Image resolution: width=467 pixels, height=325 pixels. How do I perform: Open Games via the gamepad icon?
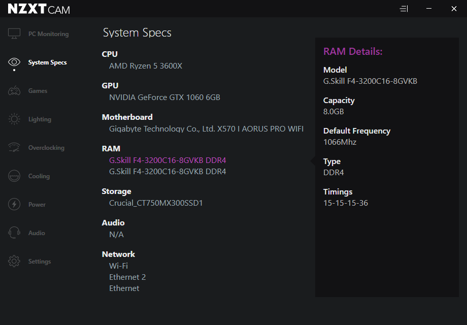click(x=14, y=91)
